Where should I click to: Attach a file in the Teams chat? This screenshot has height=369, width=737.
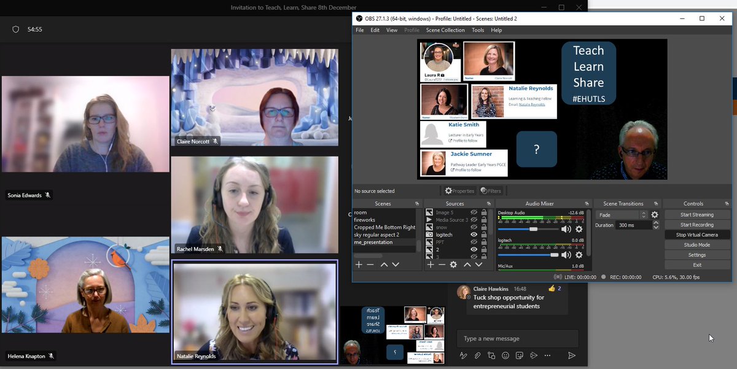point(477,355)
